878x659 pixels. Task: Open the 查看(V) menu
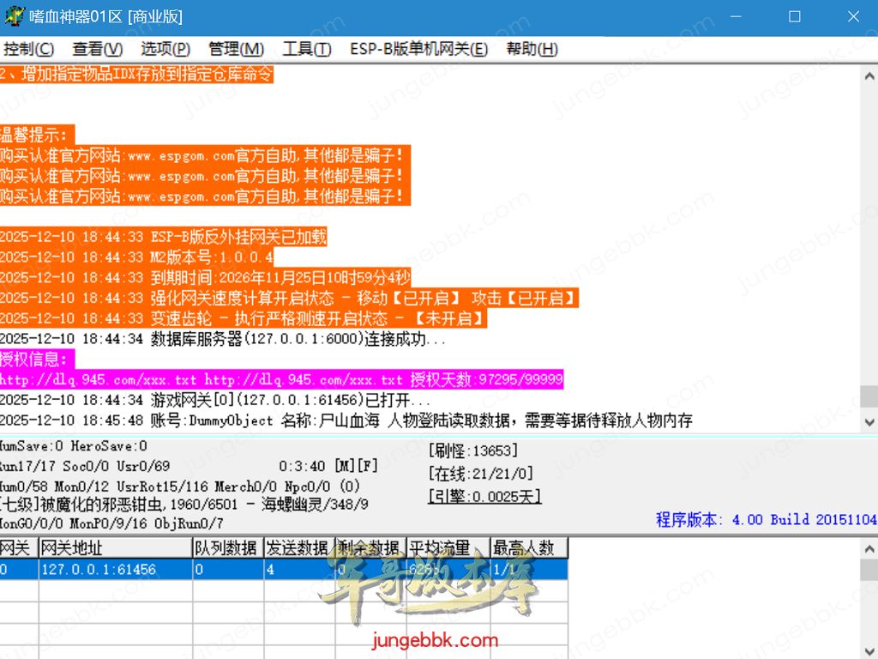(97, 49)
